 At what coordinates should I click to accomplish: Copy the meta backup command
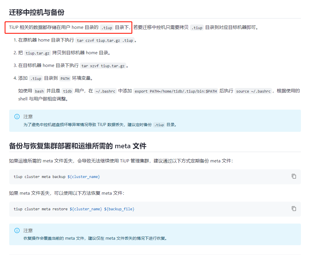294,176
